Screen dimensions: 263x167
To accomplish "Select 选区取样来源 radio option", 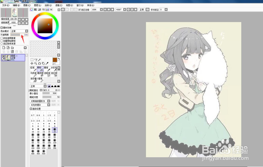I will pyautogui.click(x=2, y=44).
